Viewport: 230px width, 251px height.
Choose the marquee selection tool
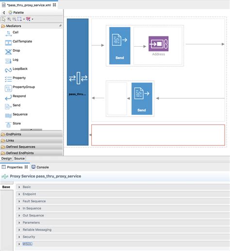pyautogui.click(x=19, y=19)
